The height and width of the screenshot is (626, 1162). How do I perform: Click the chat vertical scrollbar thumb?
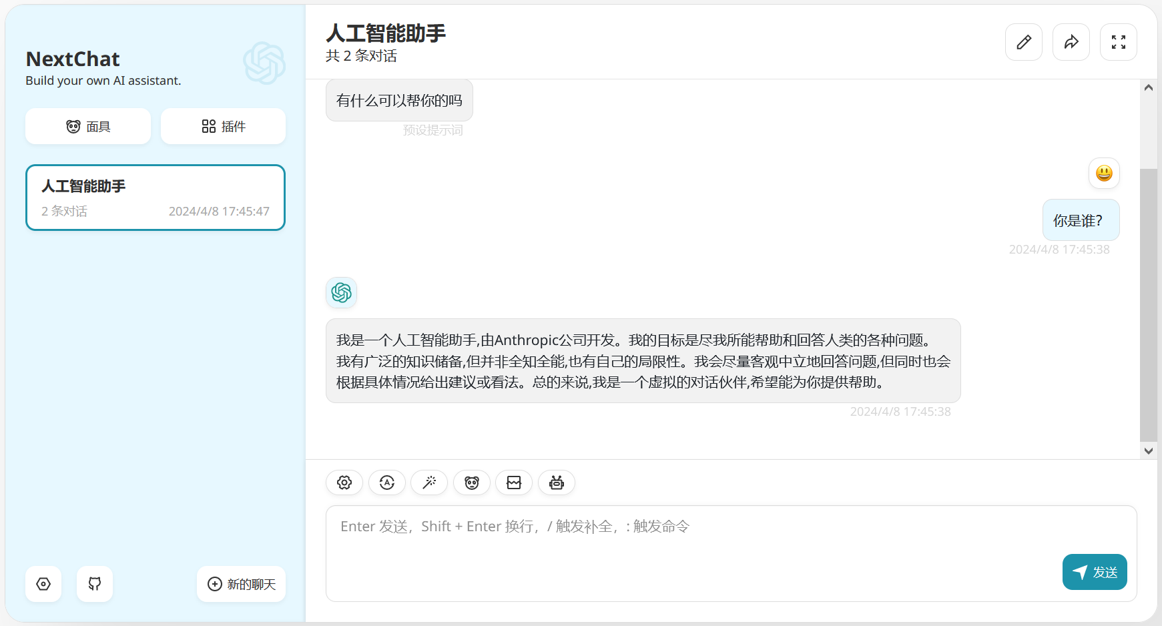click(x=1149, y=305)
